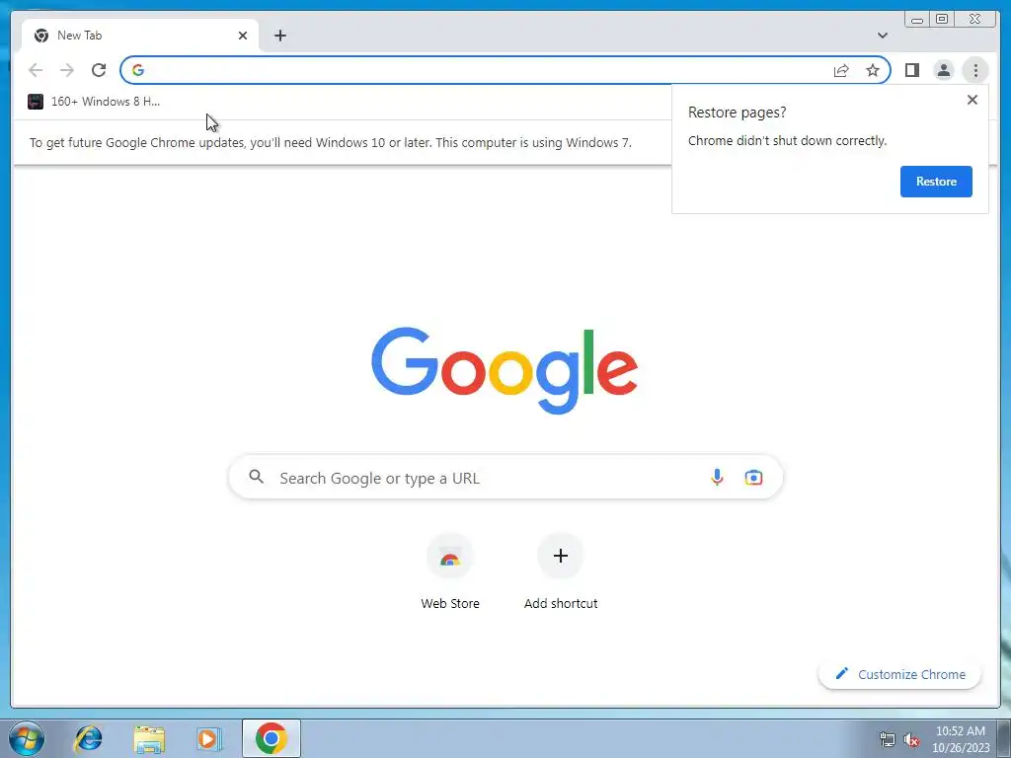
Task: Open Customize Chrome
Action: tap(900, 674)
